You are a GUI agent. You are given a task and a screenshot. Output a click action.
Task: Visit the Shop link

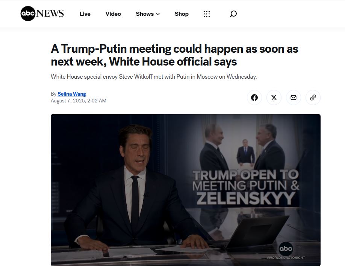tap(182, 14)
